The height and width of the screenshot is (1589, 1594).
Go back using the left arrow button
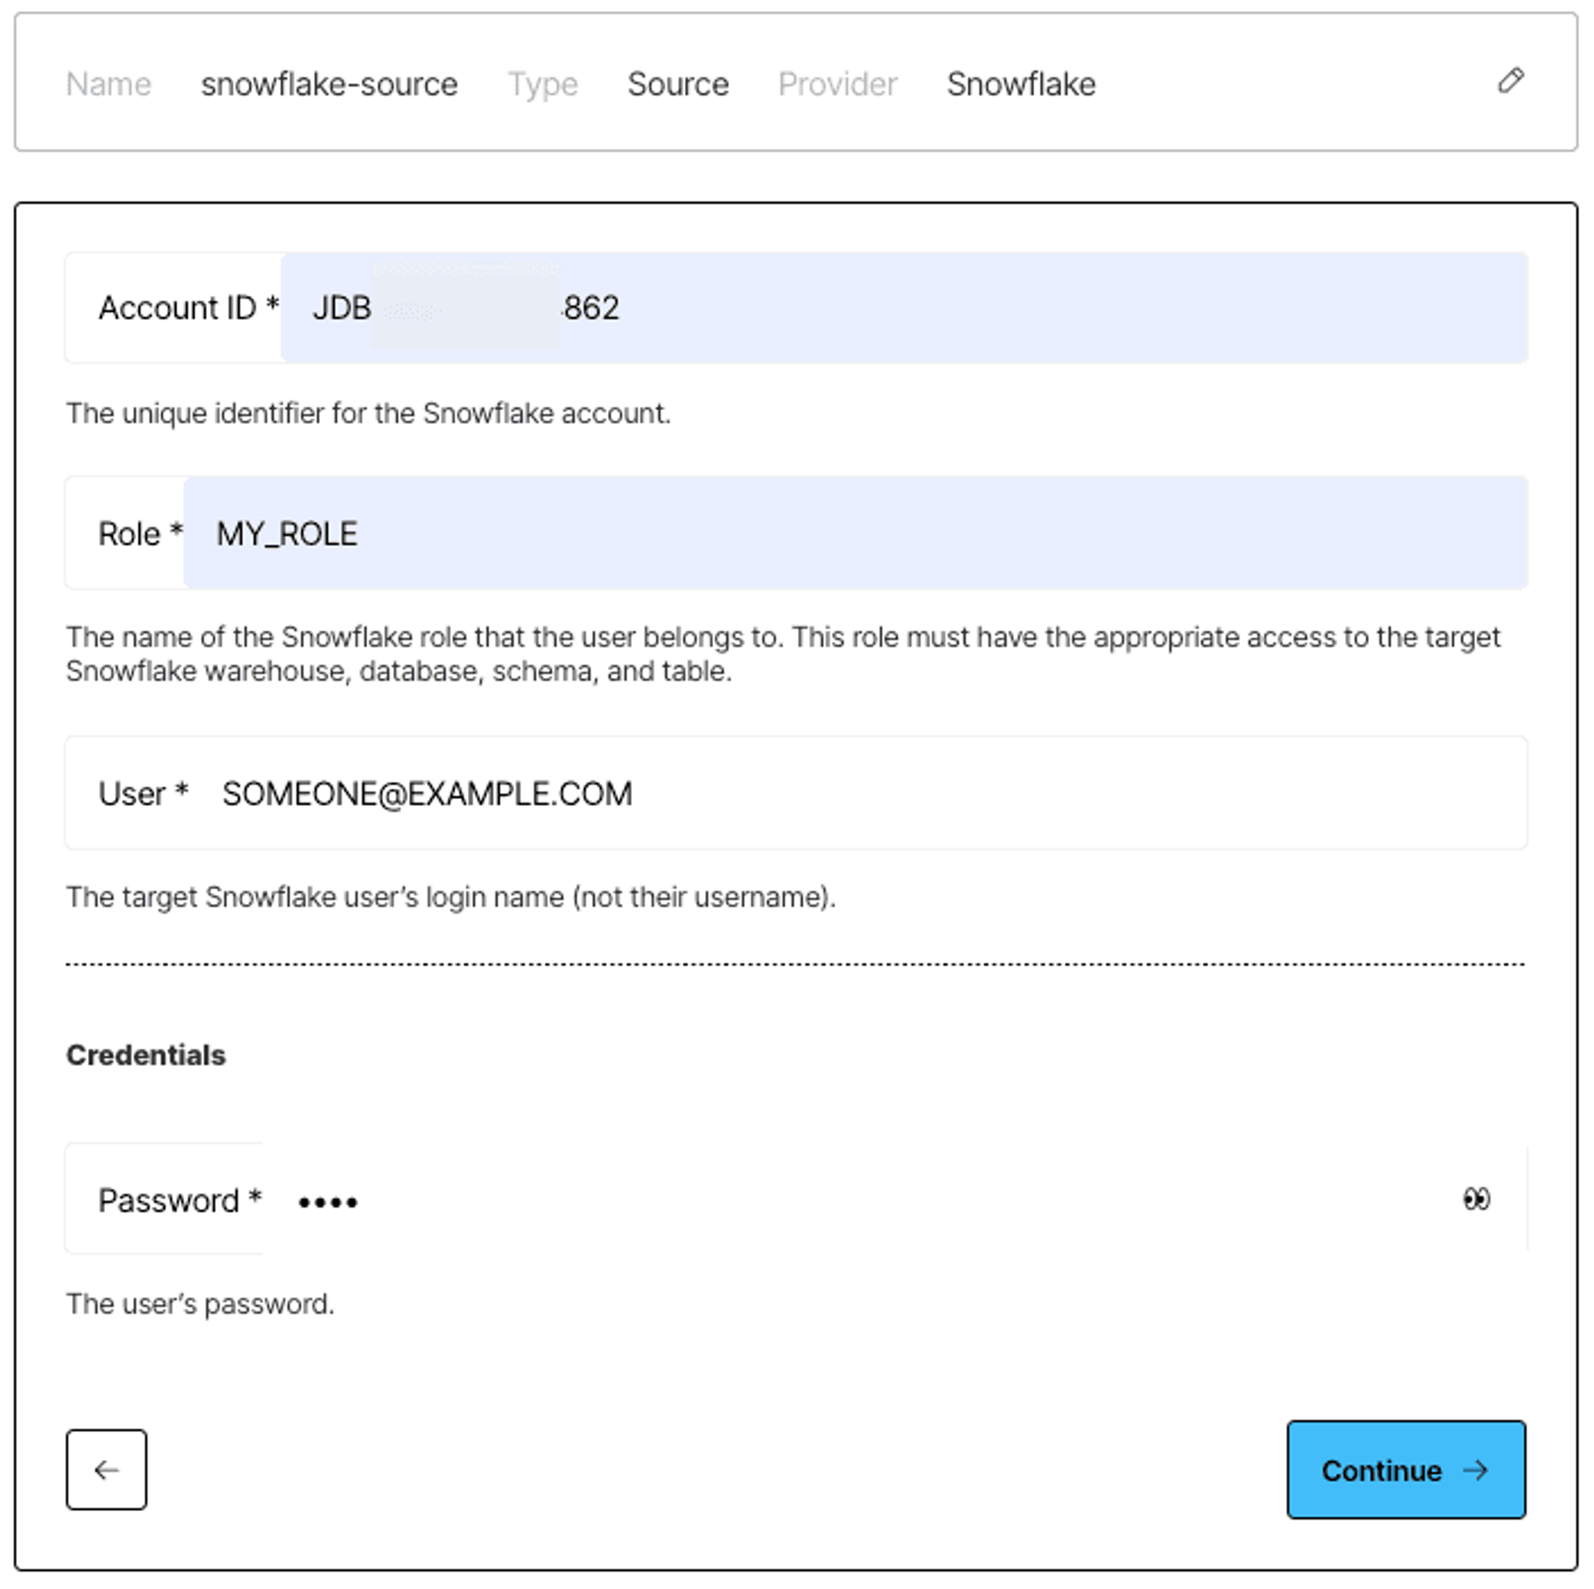107,1469
